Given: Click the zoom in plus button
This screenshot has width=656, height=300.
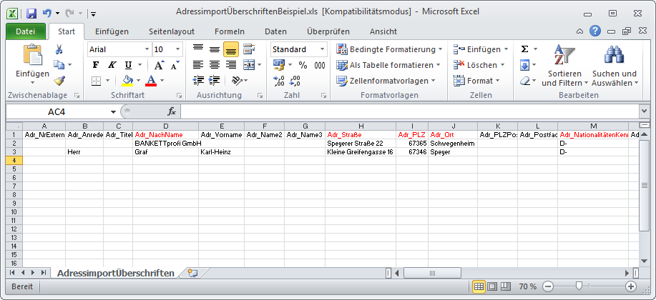Looking at the screenshot, I should [x=631, y=286].
